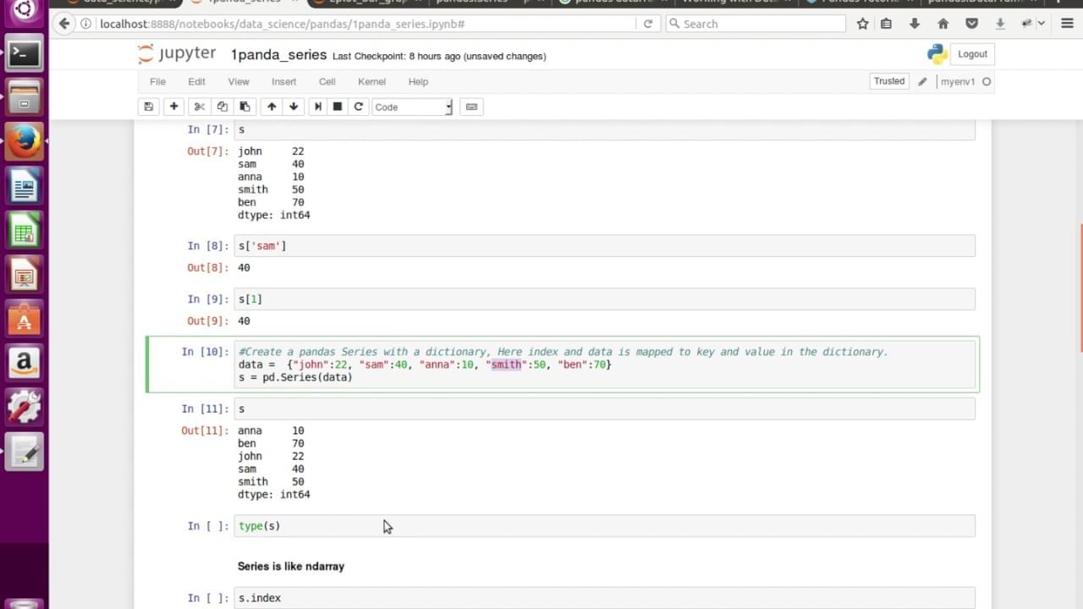Copy selected cells icon
Screen dimensions: 1083x609
pos(222,107)
